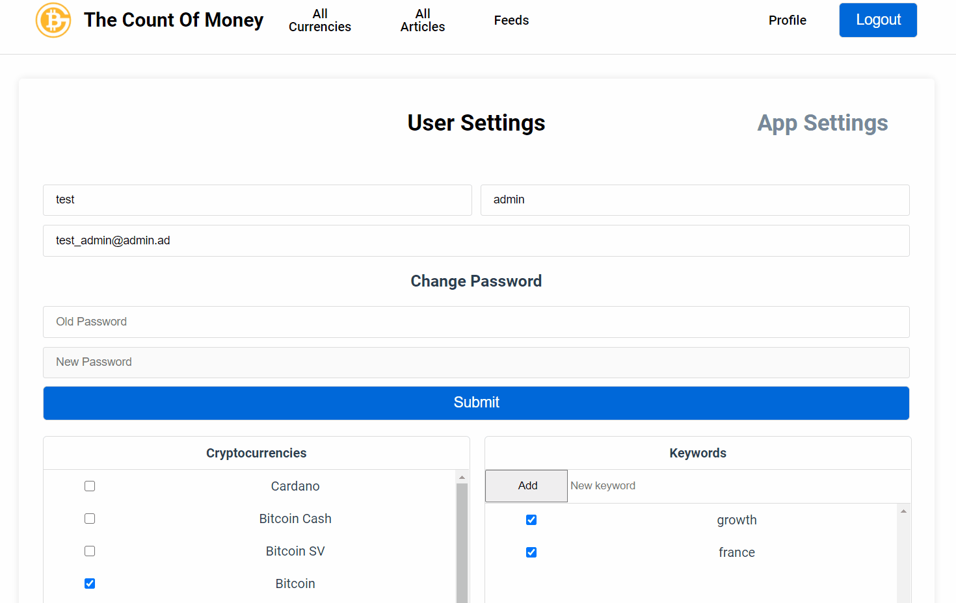Click the New keyword text field

pyautogui.click(x=739, y=486)
